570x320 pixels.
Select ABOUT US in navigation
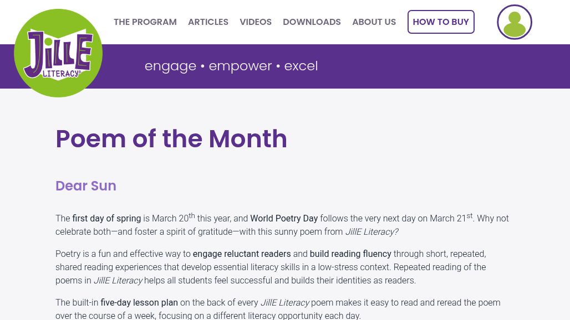tap(374, 22)
